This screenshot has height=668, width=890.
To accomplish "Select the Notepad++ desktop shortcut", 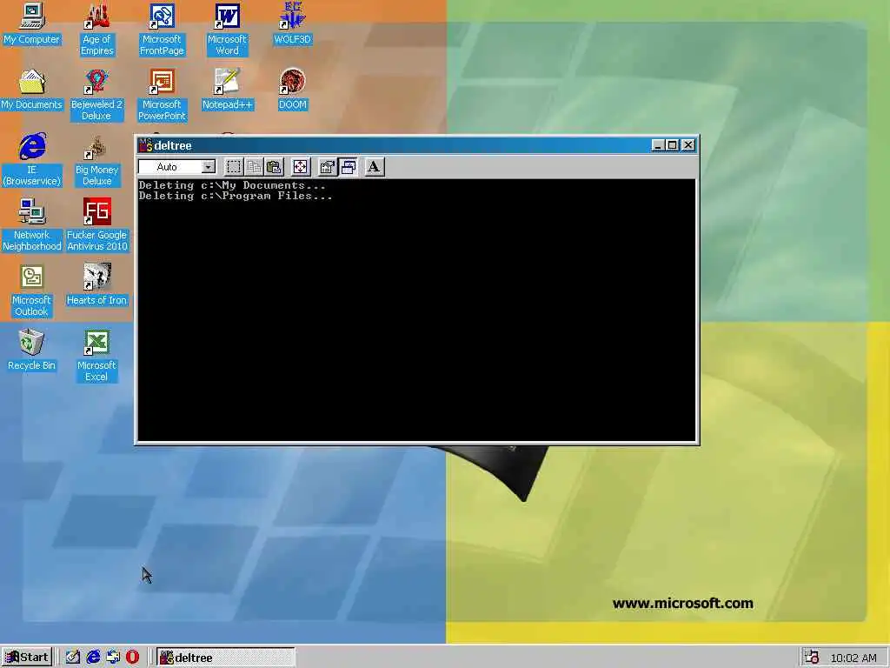I will tap(227, 90).
